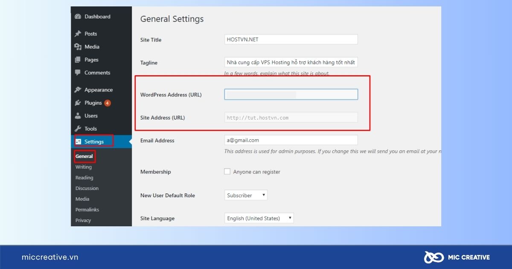Open the Reading settings submenu

84,178
